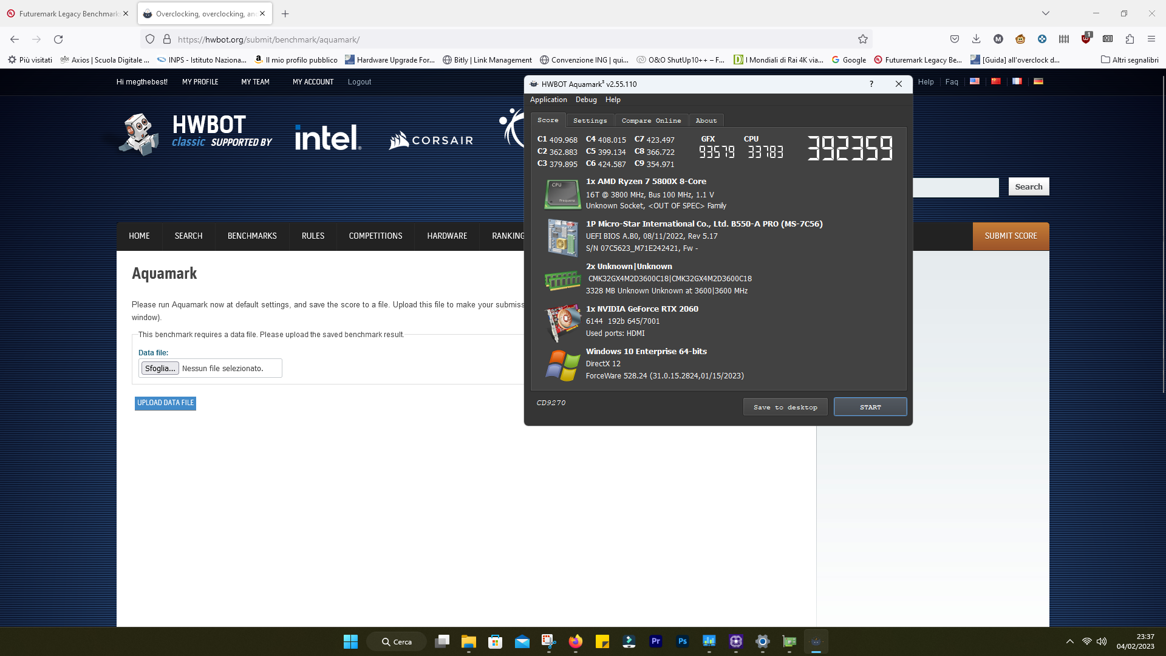Open Microsoft Store from the taskbar
The height and width of the screenshot is (656, 1166).
click(496, 641)
